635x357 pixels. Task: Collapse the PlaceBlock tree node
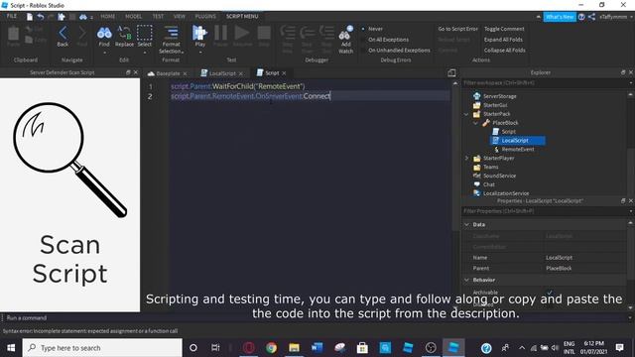tap(476, 123)
